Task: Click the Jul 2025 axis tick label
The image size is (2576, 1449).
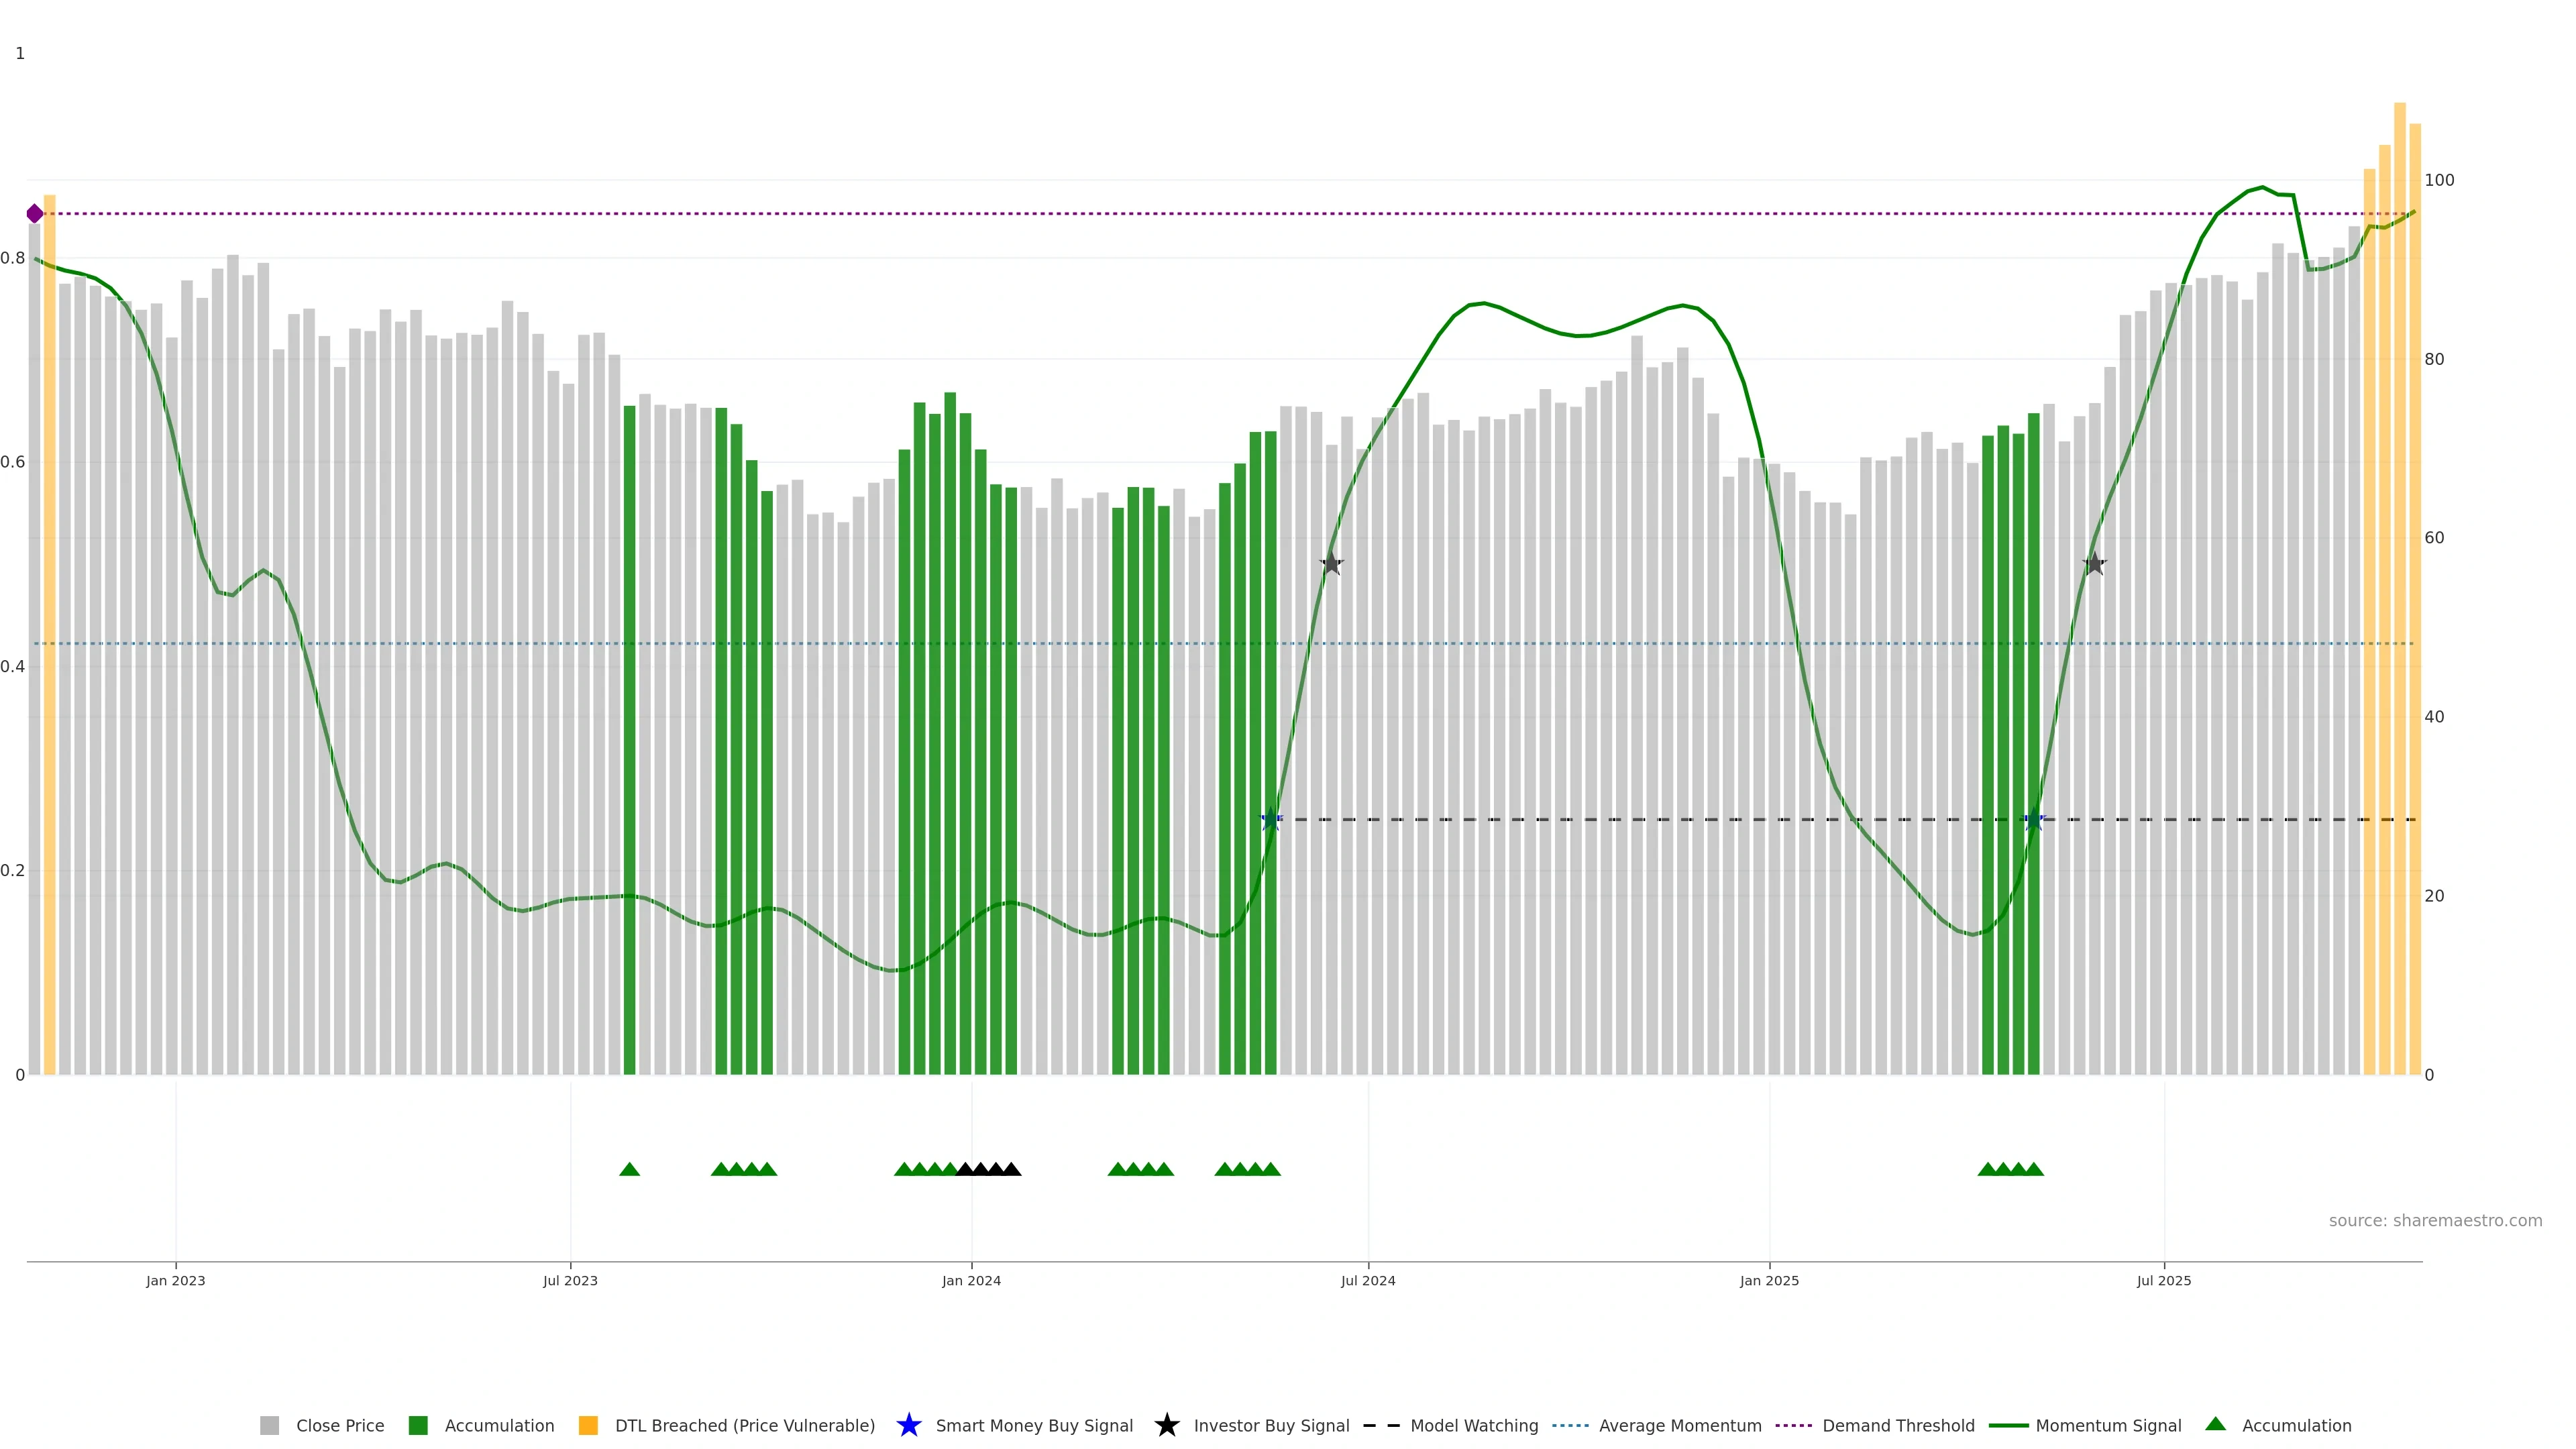Action: click(x=2164, y=1281)
